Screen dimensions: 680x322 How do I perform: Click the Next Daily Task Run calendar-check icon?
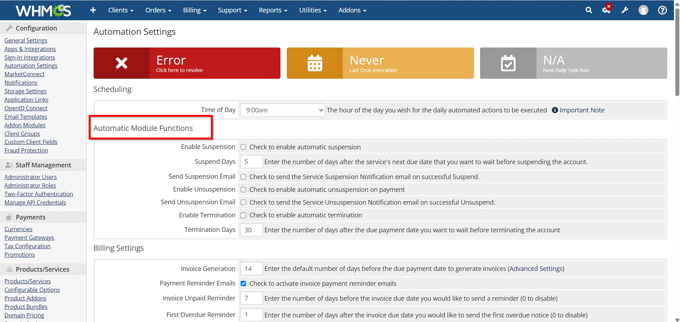(508, 63)
